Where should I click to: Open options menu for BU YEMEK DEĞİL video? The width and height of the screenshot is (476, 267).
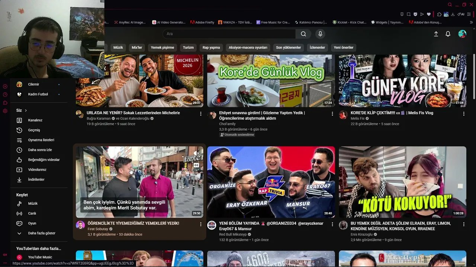pos(464,224)
